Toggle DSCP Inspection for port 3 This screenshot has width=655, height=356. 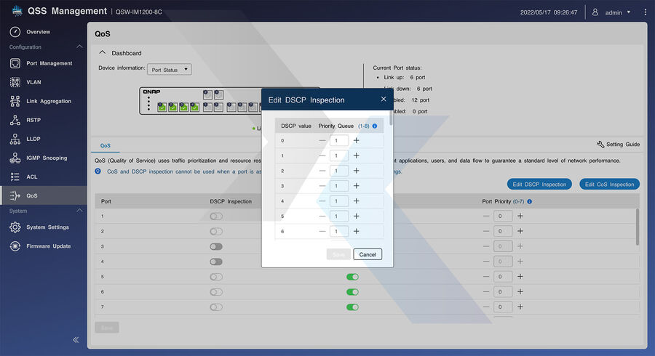click(x=216, y=246)
